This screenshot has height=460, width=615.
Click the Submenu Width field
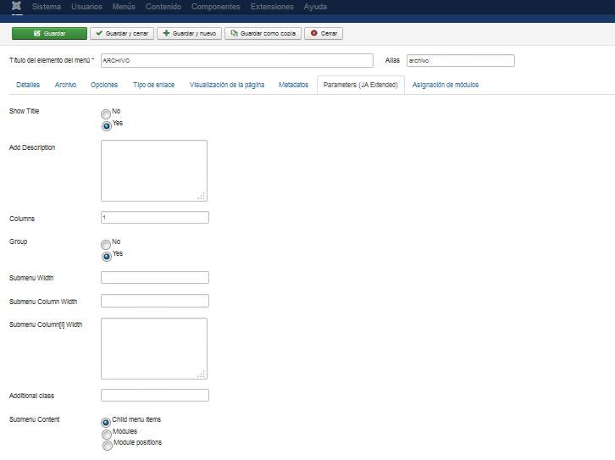click(x=155, y=278)
